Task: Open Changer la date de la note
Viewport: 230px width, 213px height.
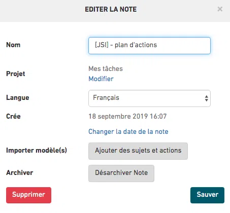Action: point(128,131)
